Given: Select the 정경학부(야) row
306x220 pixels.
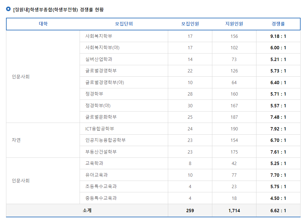Looking at the screenshot, I should [x=95, y=105].
